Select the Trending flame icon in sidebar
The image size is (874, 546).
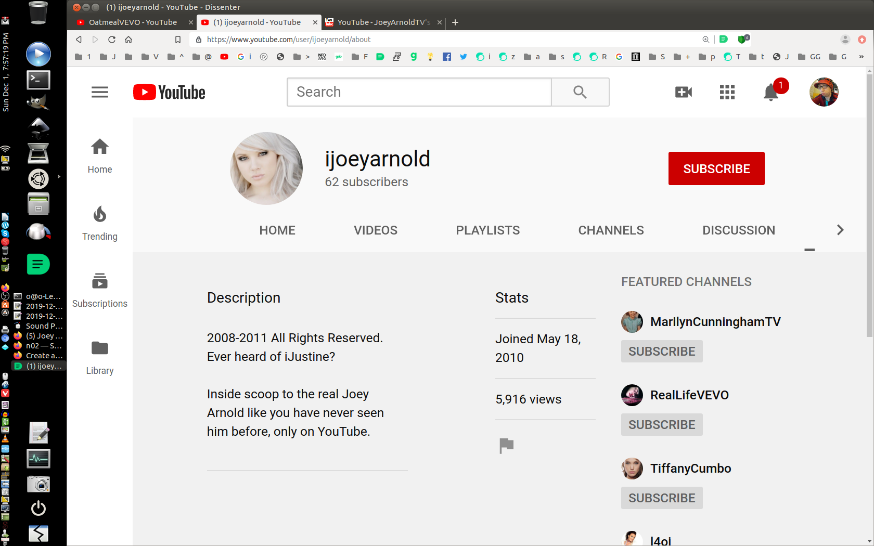(99, 214)
